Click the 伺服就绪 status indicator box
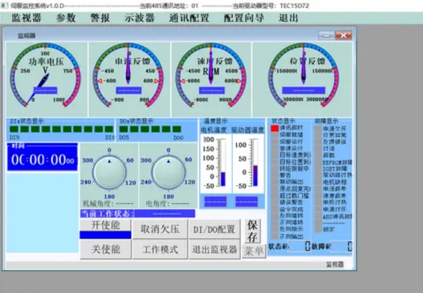The image size is (423, 293). pos(274,135)
